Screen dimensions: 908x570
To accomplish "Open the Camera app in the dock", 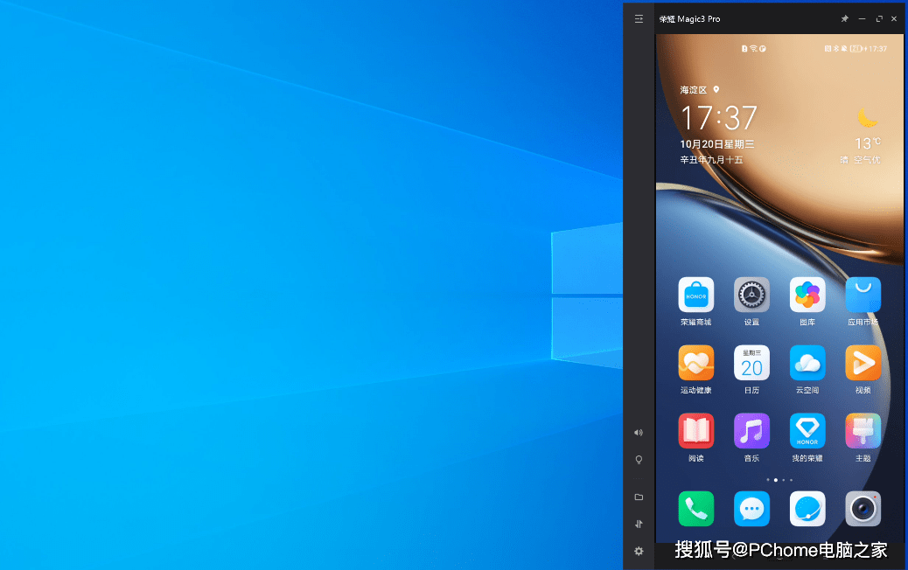I will pyautogui.click(x=863, y=509).
